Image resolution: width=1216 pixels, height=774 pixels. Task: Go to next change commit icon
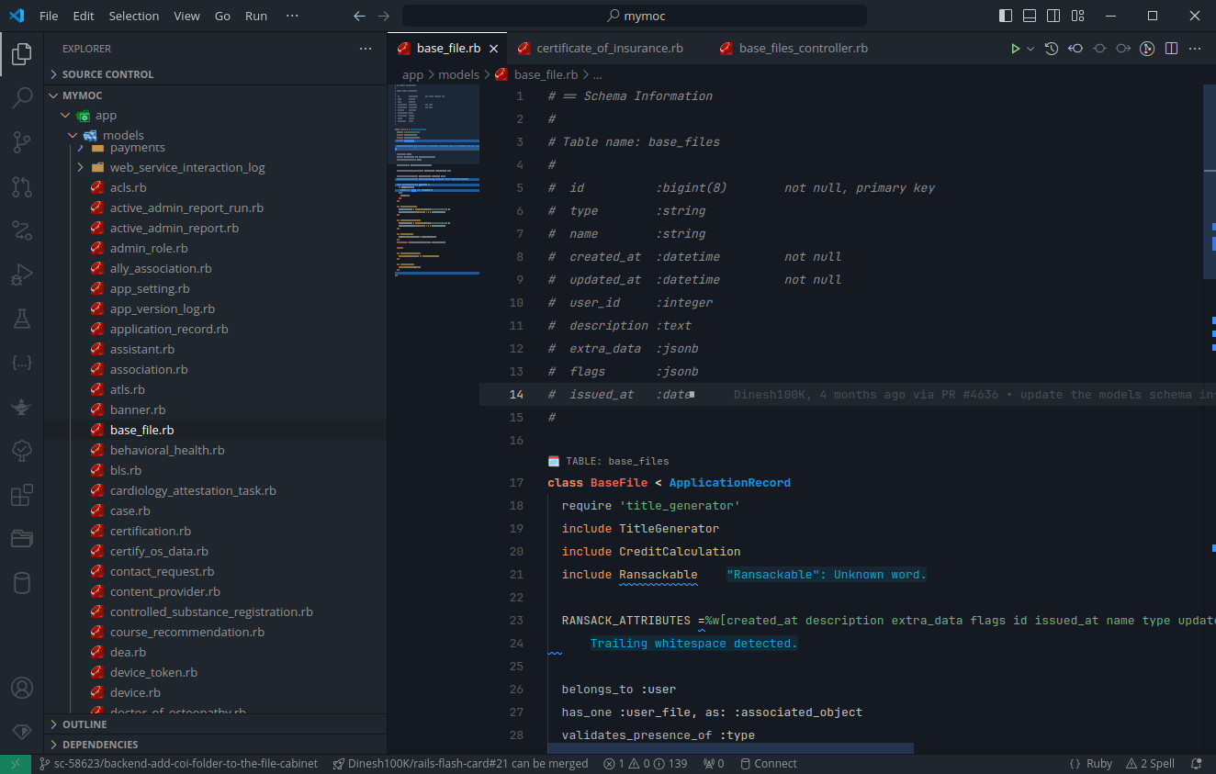coord(1123,49)
